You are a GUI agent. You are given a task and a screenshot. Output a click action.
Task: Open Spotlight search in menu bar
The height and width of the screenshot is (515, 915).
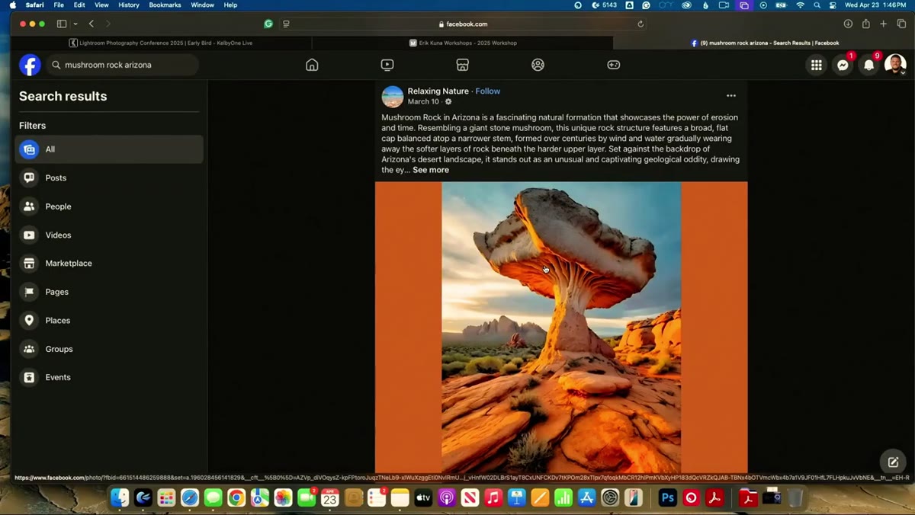(x=817, y=5)
